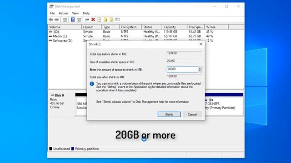The height and width of the screenshot is (163, 291).
Task: Sort by the Volume column header
Action: pos(65,27)
